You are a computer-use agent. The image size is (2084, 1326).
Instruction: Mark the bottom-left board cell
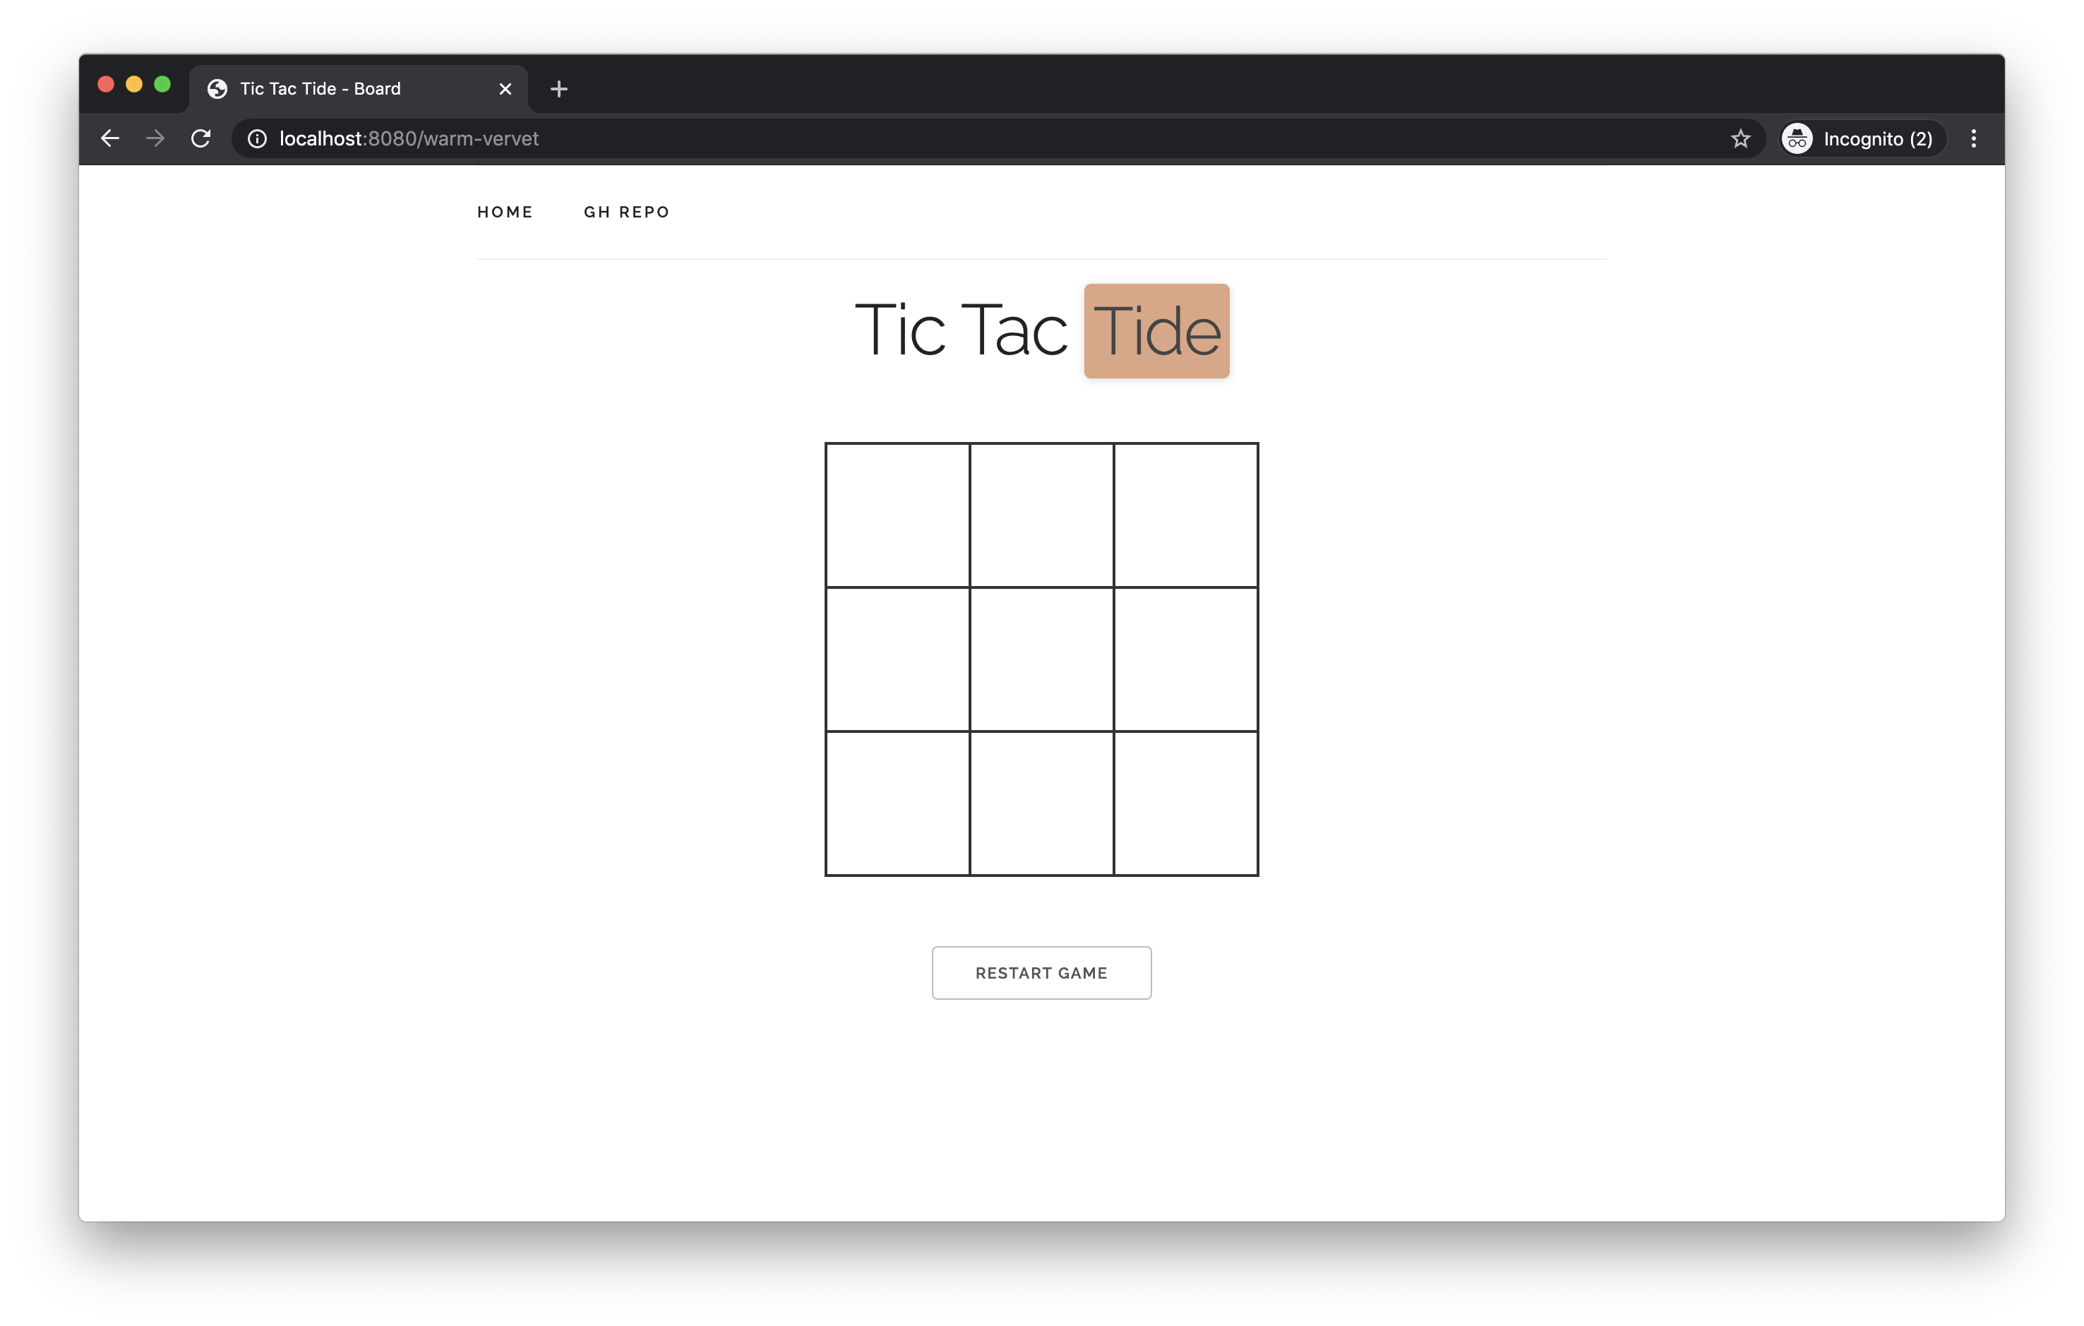(897, 804)
